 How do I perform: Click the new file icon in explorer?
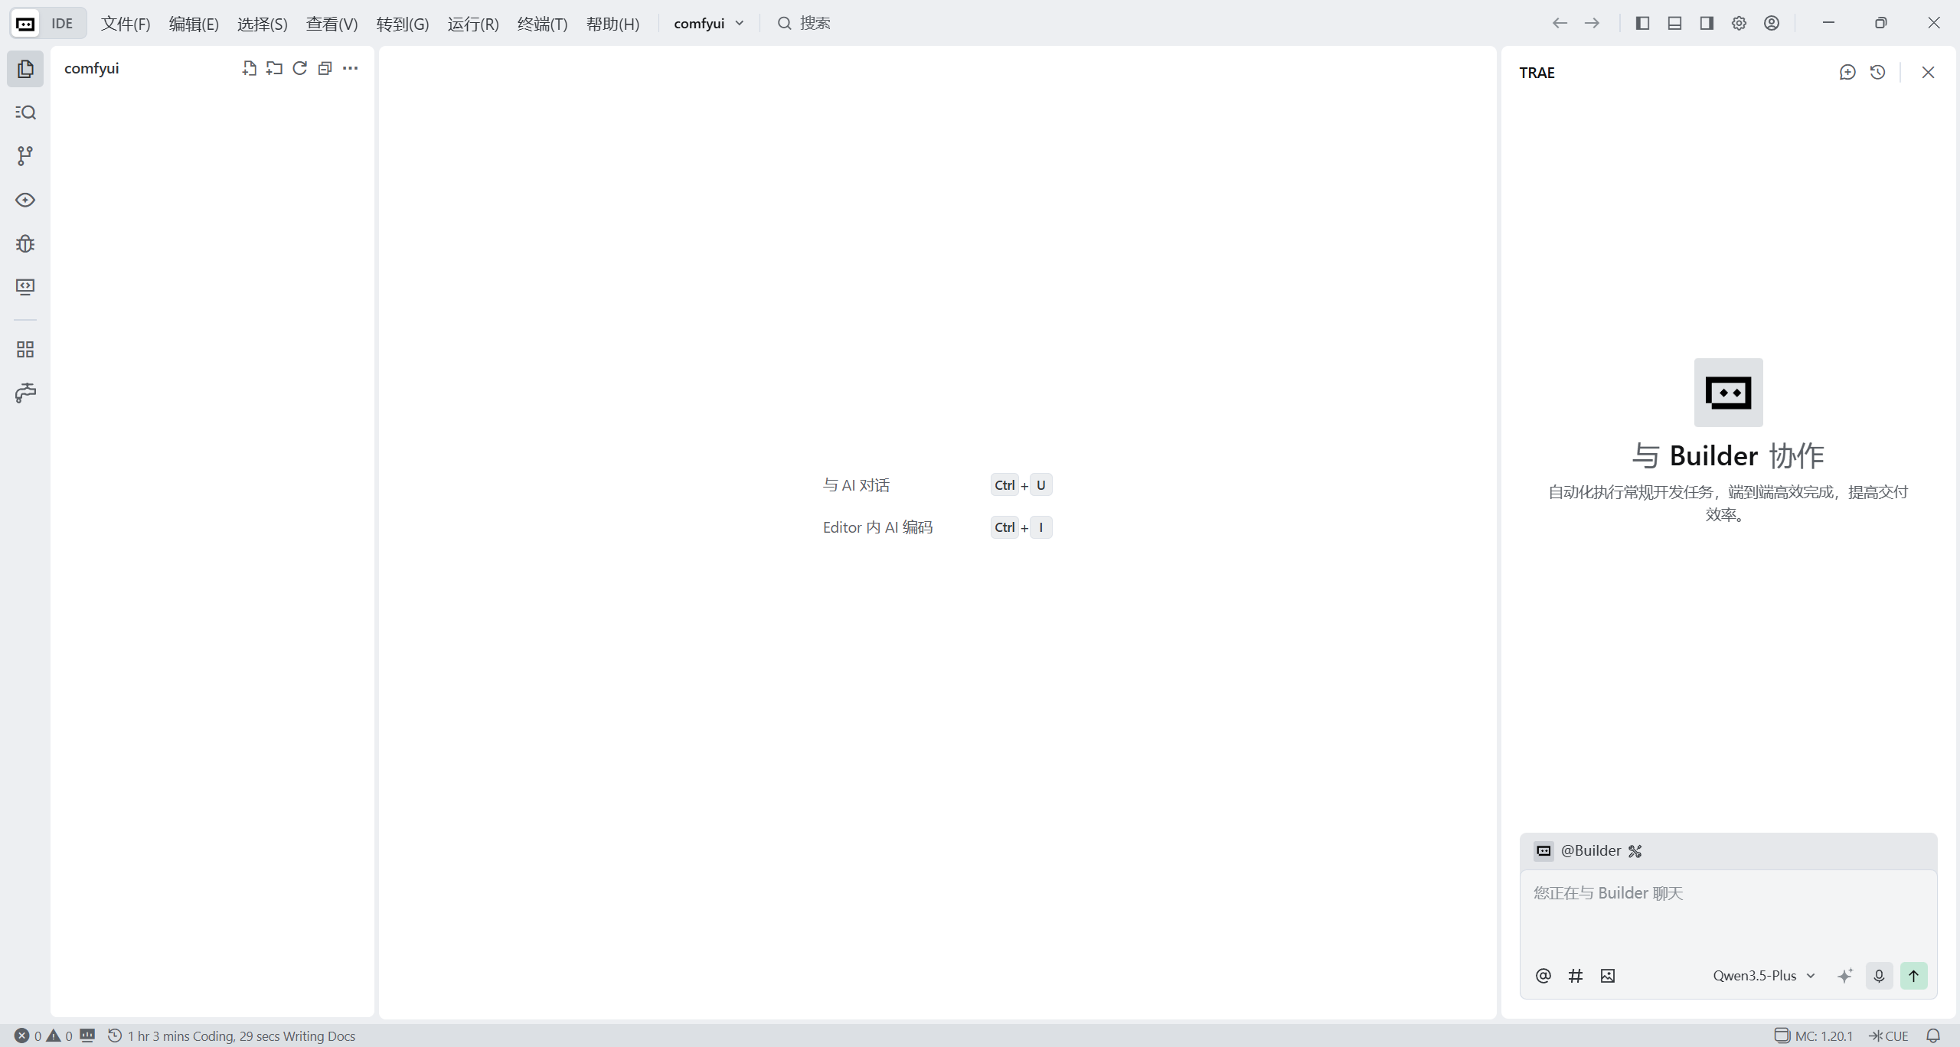[x=249, y=68]
